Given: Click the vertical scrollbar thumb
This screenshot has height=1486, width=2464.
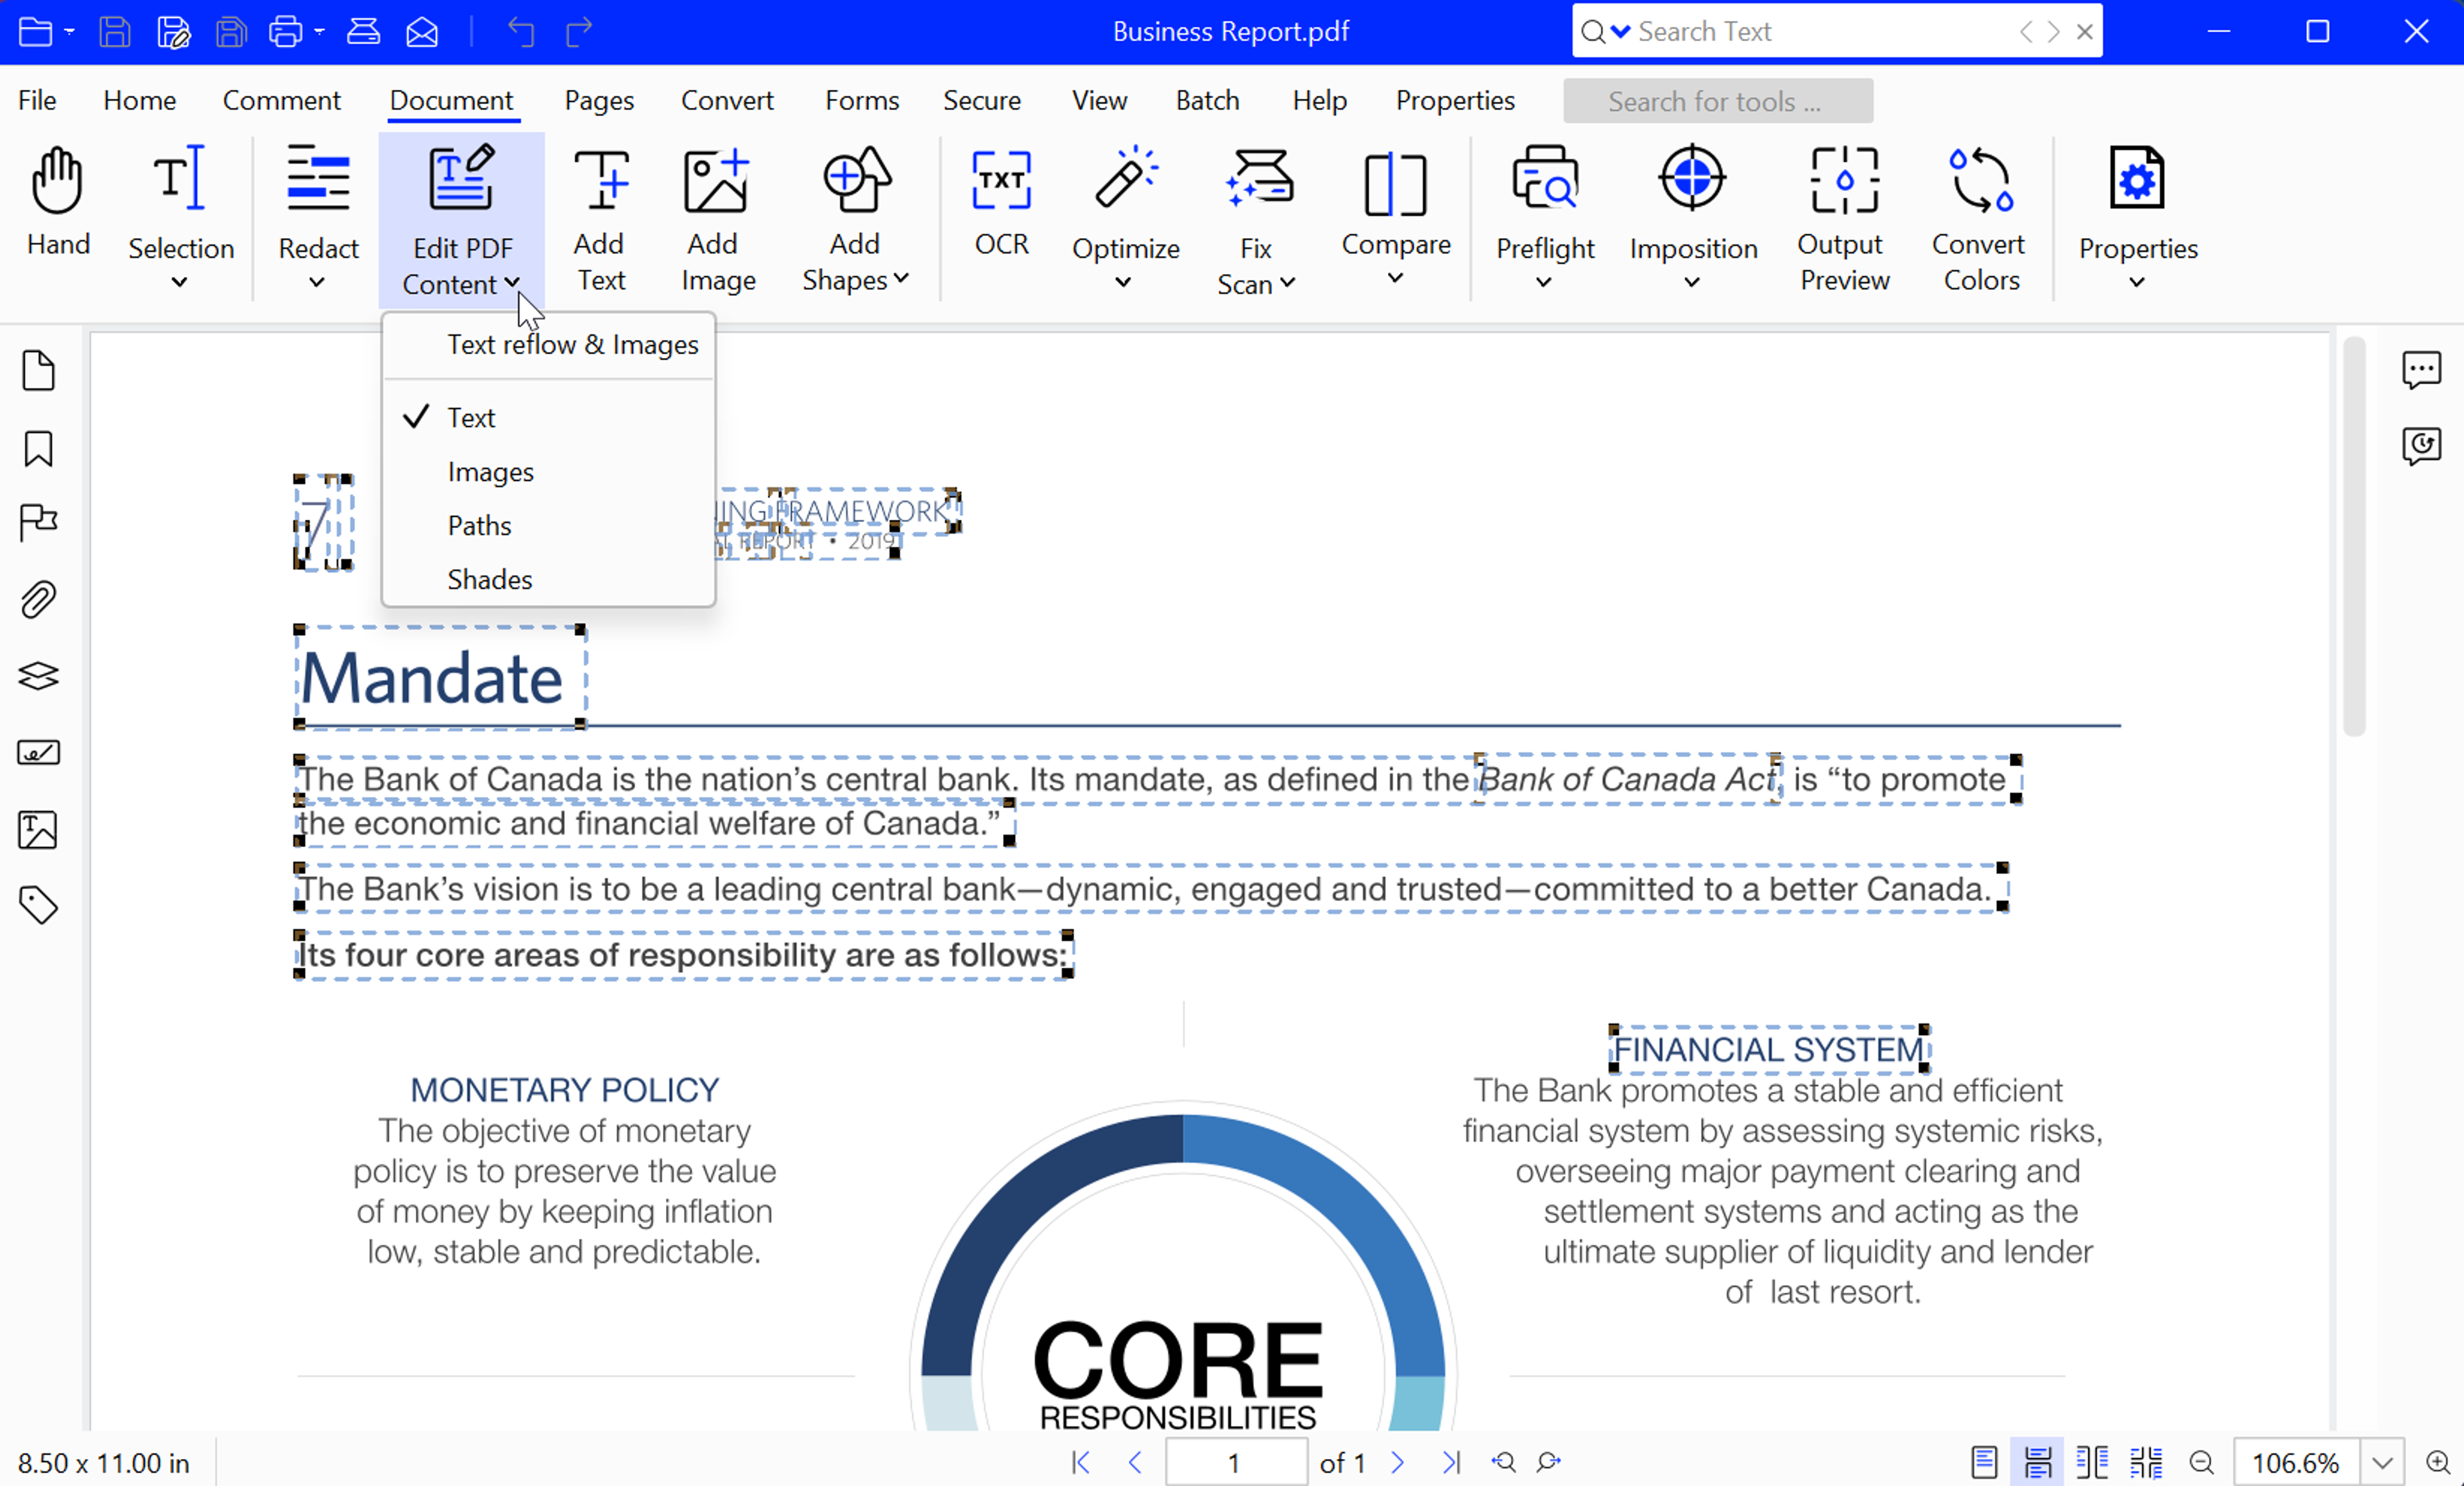Looking at the screenshot, I should point(2354,536).
